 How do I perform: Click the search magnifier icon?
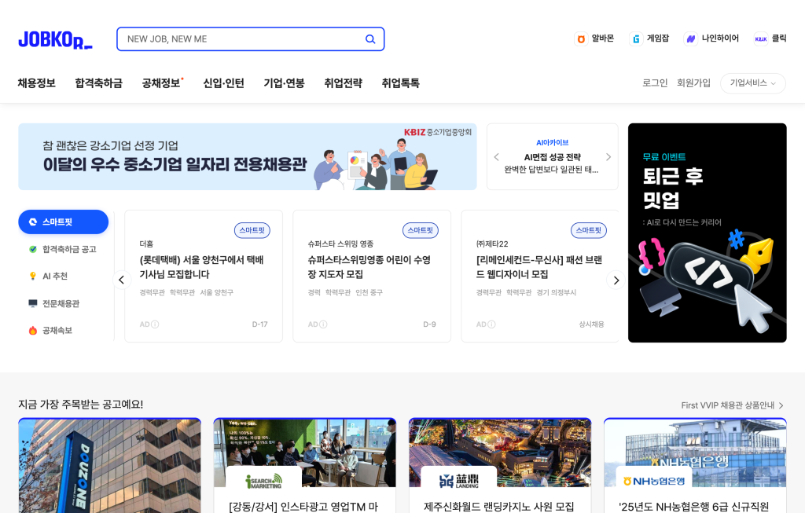370,39
